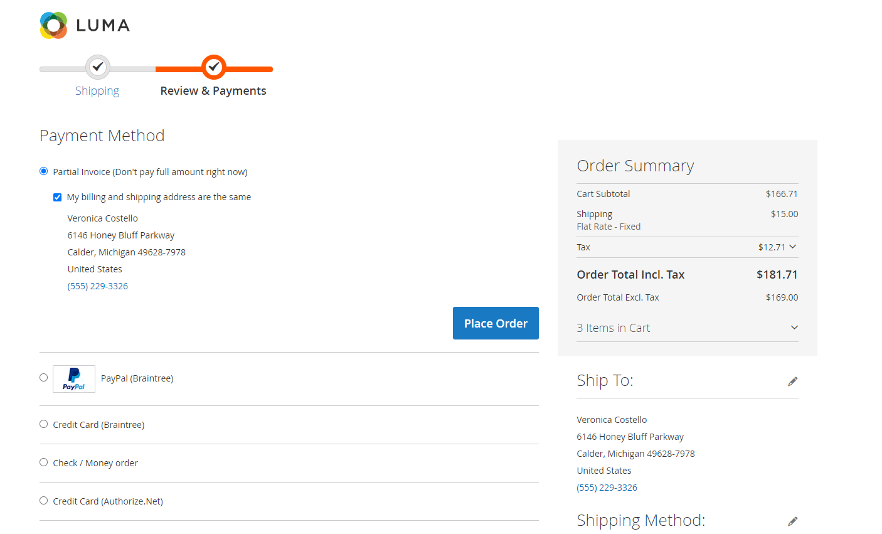Select Check / Money order option
The width and height of the screenshot is (882, 534).
(44, 462)
